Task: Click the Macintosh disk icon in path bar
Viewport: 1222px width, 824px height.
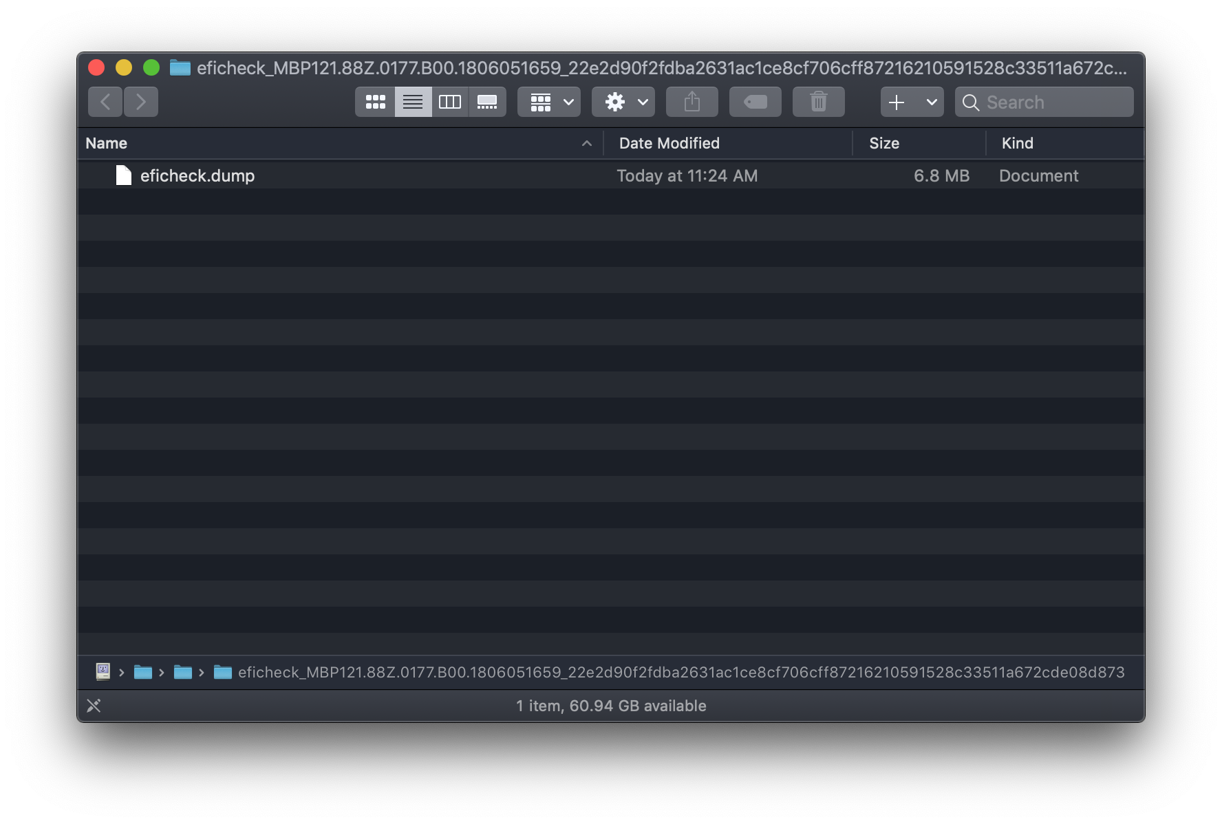Action: [x=103, y=671]
